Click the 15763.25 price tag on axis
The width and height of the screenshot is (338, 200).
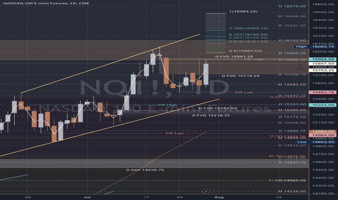tap(323, 70)
